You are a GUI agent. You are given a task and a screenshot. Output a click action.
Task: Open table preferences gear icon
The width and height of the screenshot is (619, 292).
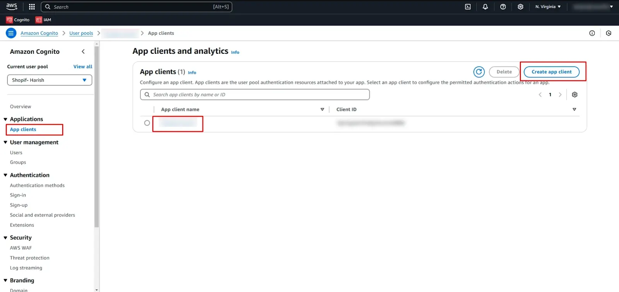tap(575, 95)
